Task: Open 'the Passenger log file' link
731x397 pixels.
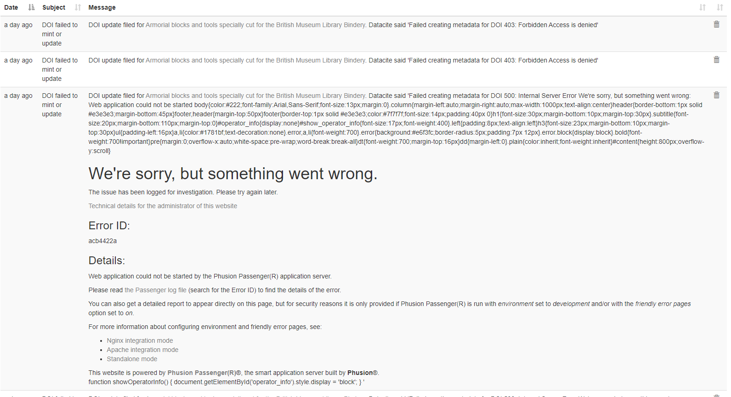Action: pos(155,290)
